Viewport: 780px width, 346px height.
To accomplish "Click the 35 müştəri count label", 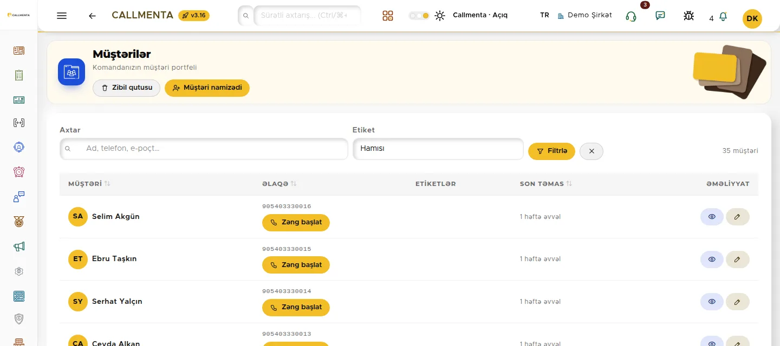I will 740,151.
